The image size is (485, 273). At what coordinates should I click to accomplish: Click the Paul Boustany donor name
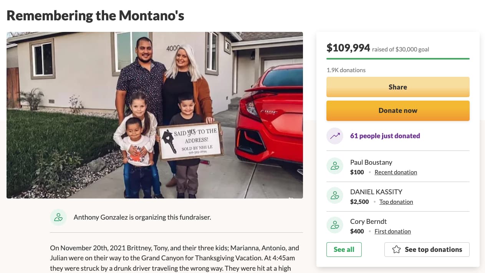pyautogui.click(x=371, y=162)
